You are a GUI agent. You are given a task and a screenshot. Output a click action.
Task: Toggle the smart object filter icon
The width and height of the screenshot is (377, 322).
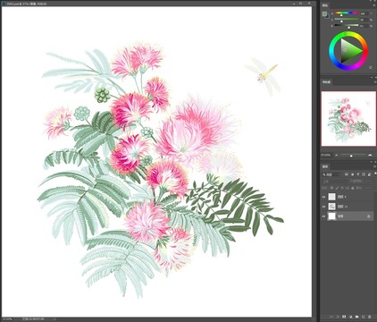[369, 174]
